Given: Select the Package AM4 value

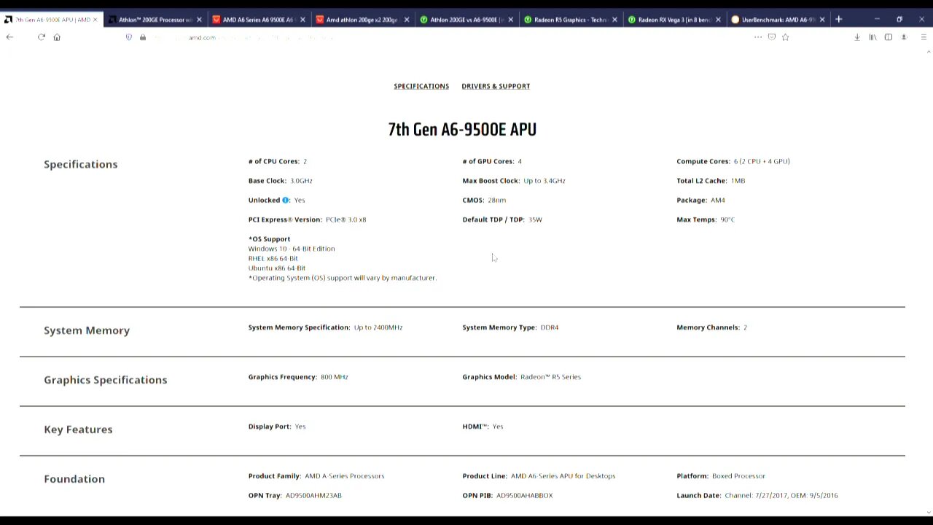Looking at the screenshot, I should (x=718, y=200).
